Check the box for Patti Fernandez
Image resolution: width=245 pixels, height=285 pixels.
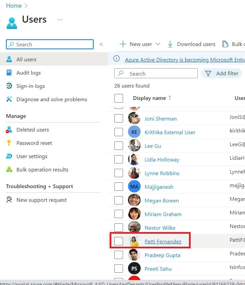tap(119, 241)
